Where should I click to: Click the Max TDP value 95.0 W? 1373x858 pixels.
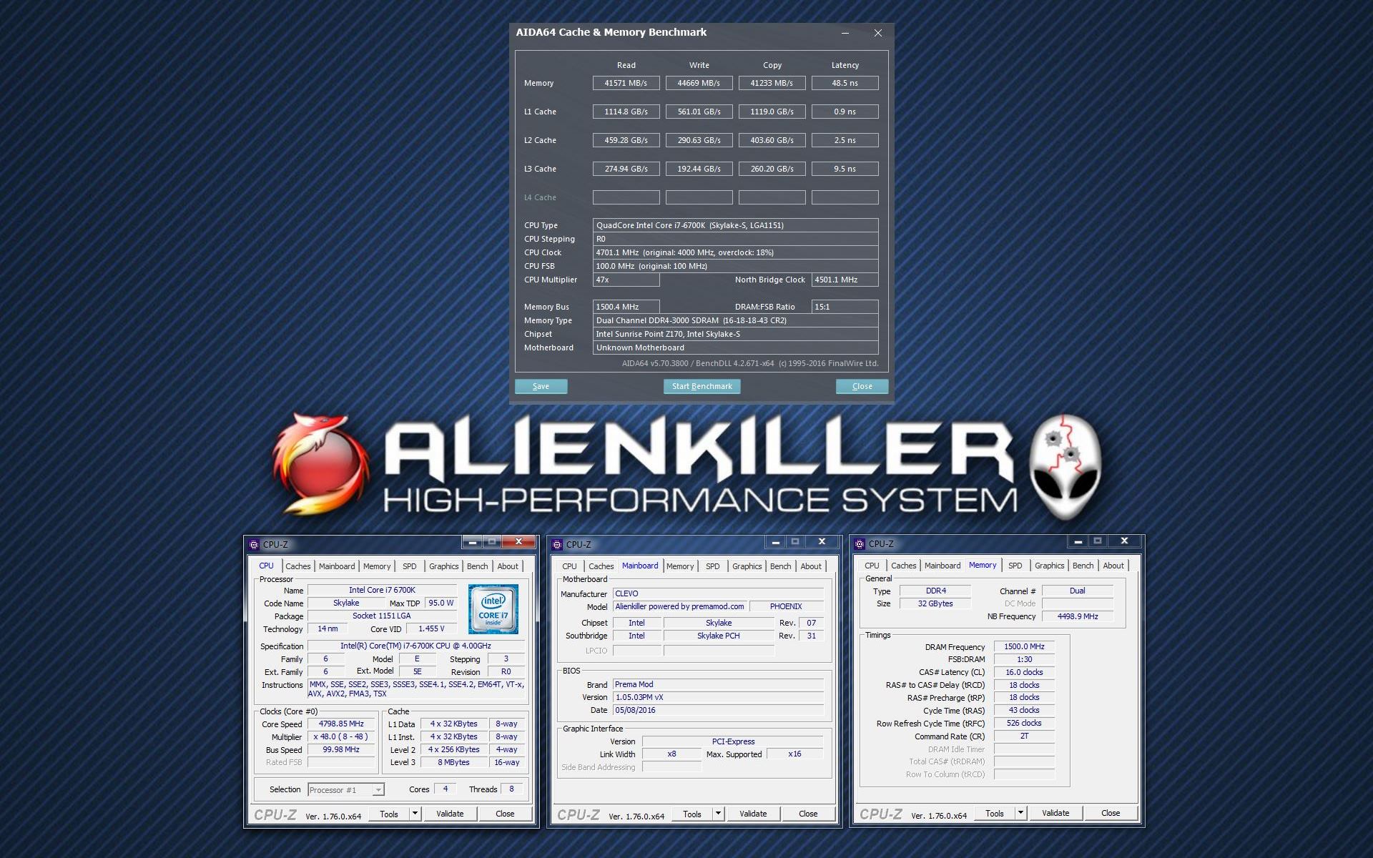tap(441, 603)
